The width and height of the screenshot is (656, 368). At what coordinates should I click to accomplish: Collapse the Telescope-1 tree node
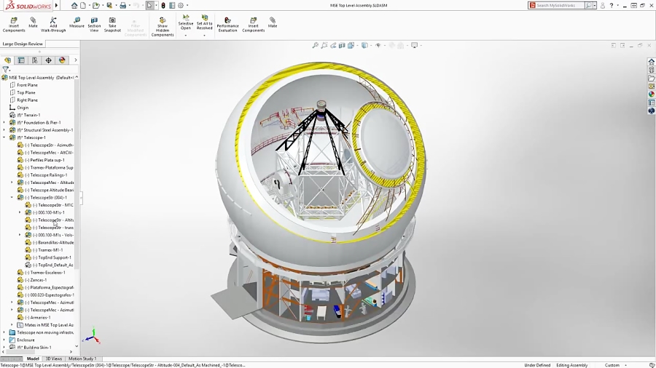coord(4,137)
